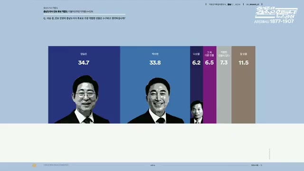Click the '그 외 다른 인물' label

[209, 54]
